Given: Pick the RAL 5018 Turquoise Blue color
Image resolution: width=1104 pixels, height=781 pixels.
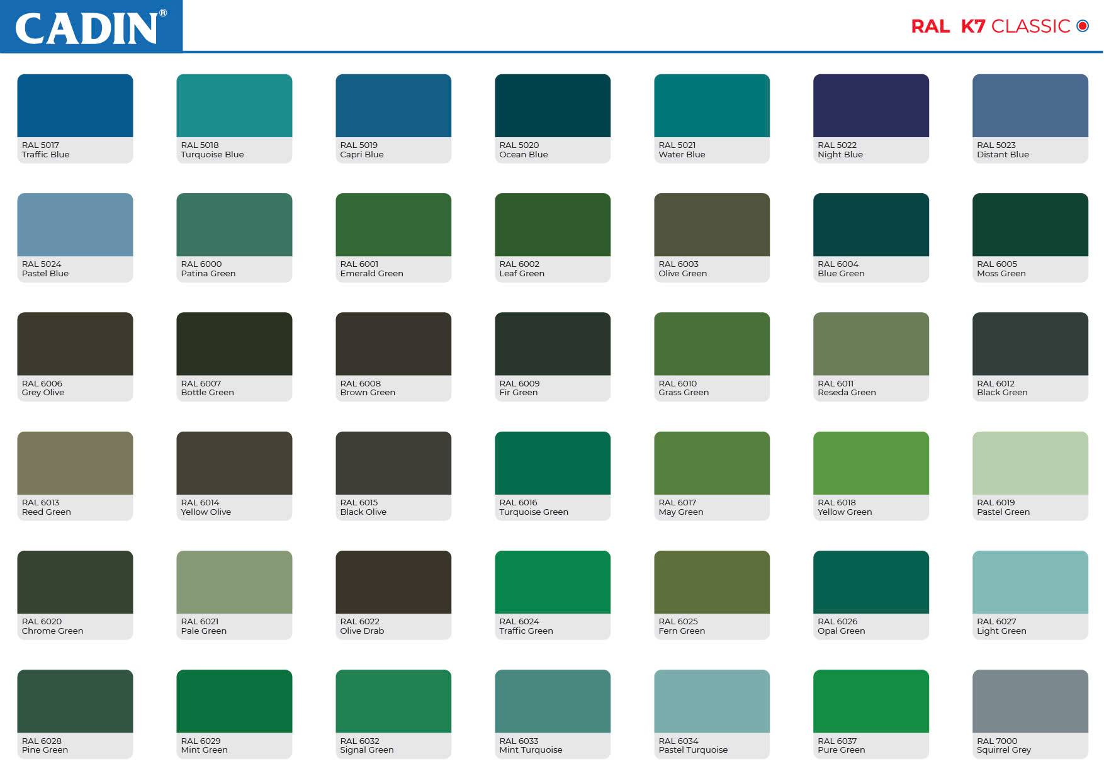Looking at the screenshot, I should click(x=234, y=106).
